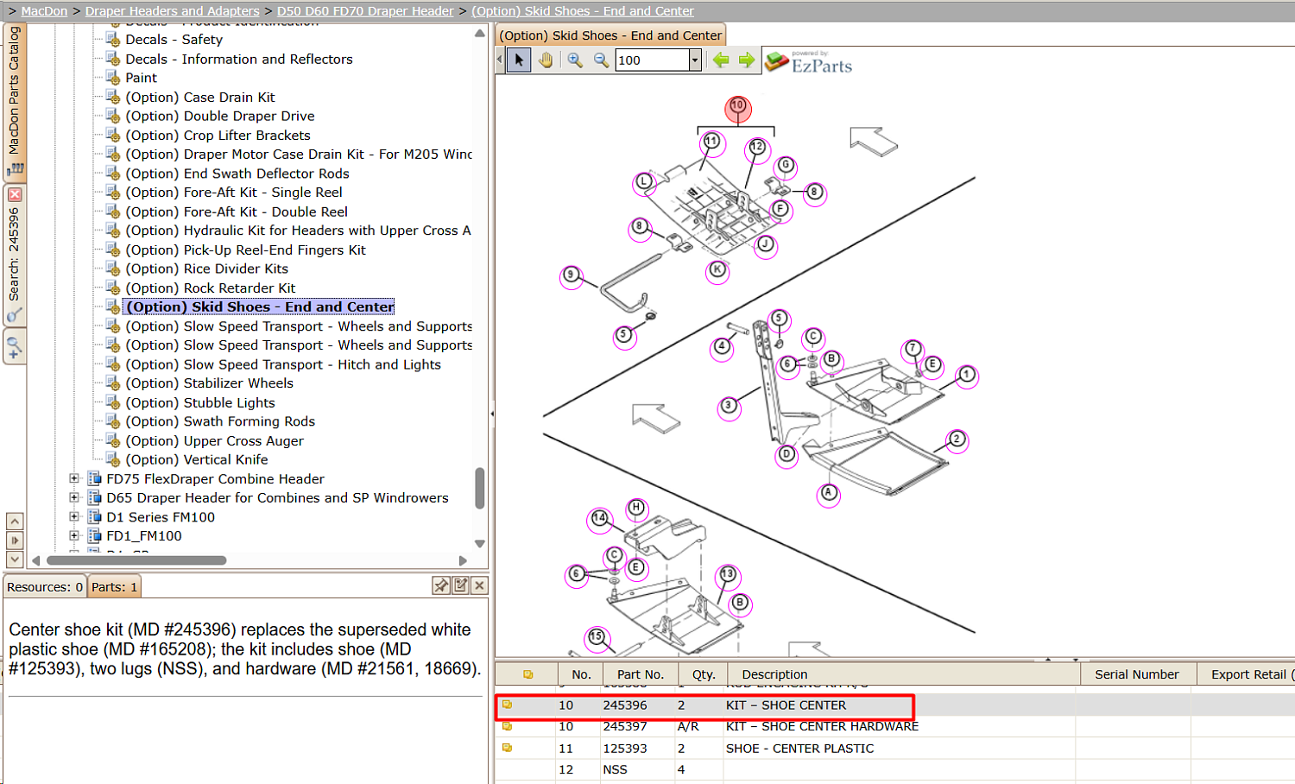
Task: Switch to Search: 245396 side tab
Action: tap(15, 256)
